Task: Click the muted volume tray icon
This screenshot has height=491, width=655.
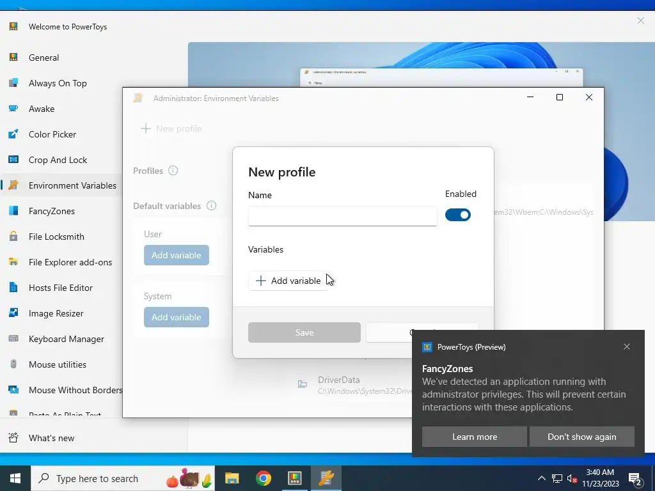Action: (x=572, y=478)
